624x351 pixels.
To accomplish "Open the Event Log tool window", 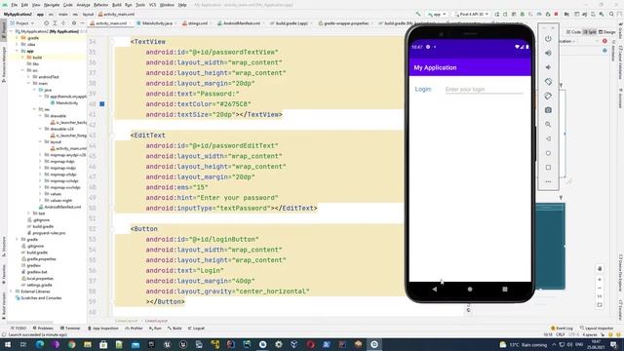I will (562, 329).
